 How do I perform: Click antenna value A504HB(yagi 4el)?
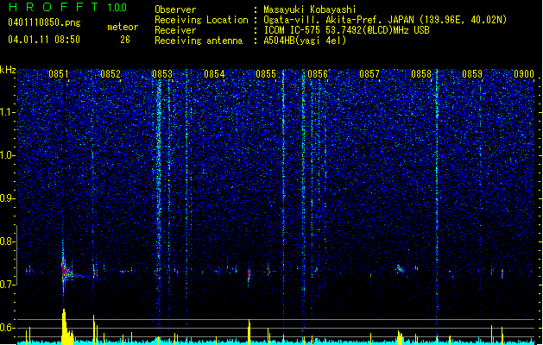pos(305,41)
